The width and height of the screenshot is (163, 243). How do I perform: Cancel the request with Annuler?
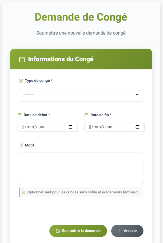pyautogui.click(x=127, y=231)
